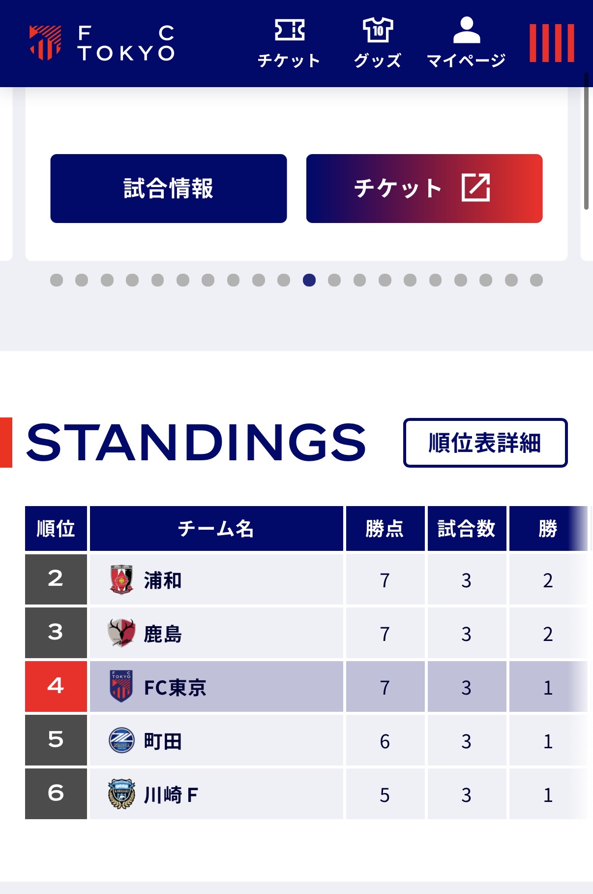
Task: Open 順位表詳細 standings detail
Action: [485, 443]
